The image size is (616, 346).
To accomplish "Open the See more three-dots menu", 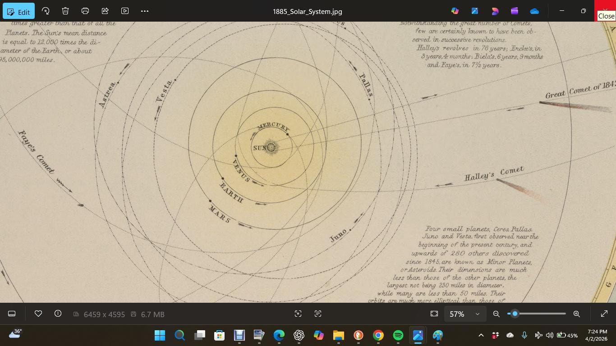I will (x=145, y=11).
